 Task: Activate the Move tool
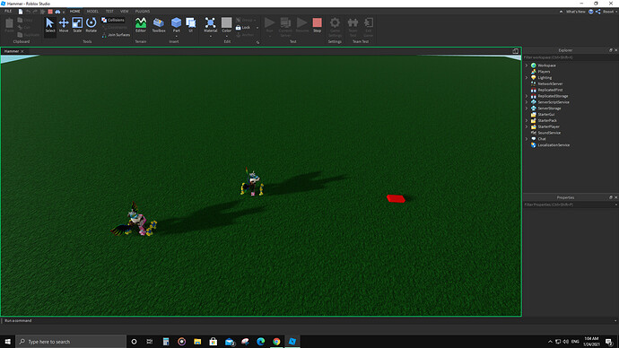tap(64, 25)
